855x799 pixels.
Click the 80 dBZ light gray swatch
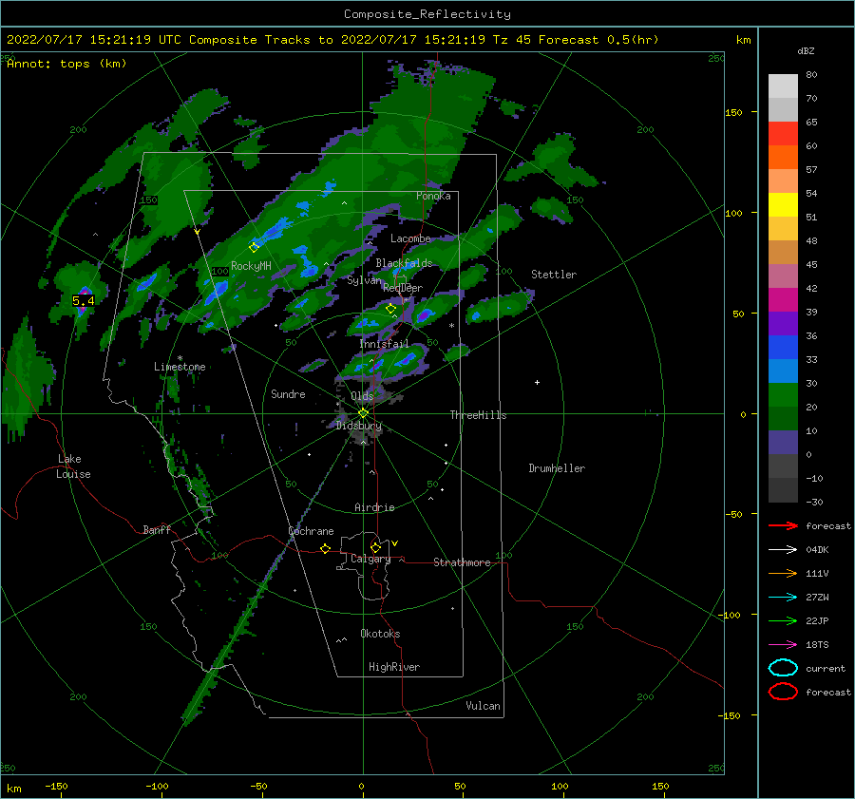(x=783, y=86)
